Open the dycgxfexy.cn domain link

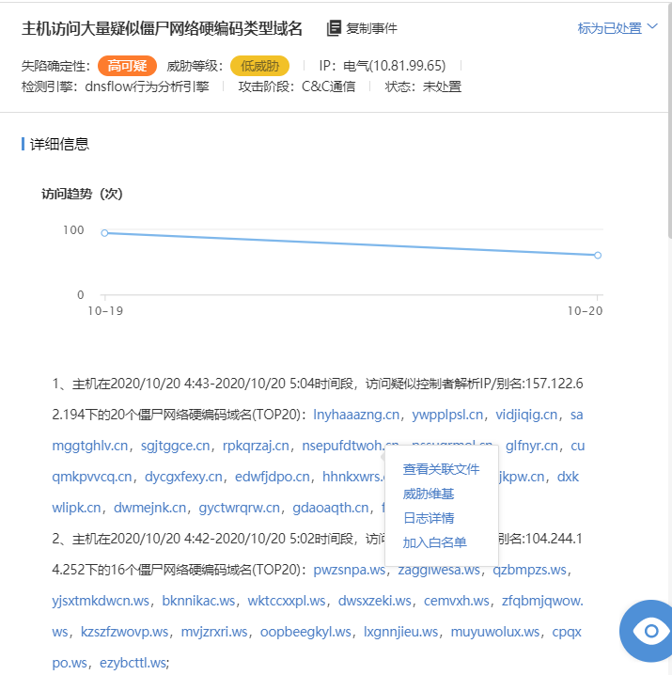coord(181,477)
